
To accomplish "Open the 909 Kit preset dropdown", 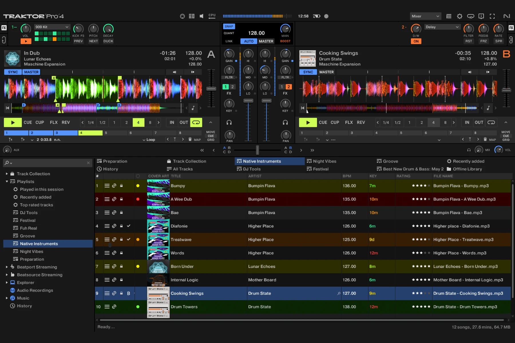I will 52,27.
